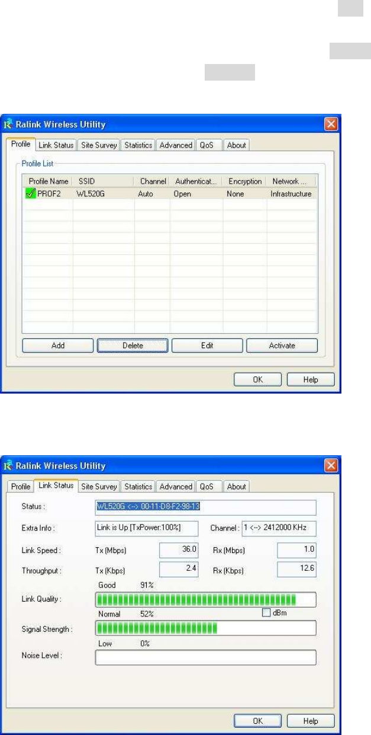Open the Site Survey tab in the upper window

pyautogui.click(x=99, y=145)
